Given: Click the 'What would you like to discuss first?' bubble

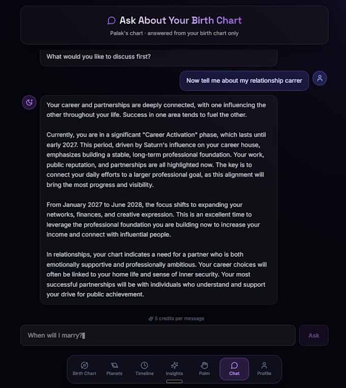Looking at the screenshot, I should click(159, 57).
